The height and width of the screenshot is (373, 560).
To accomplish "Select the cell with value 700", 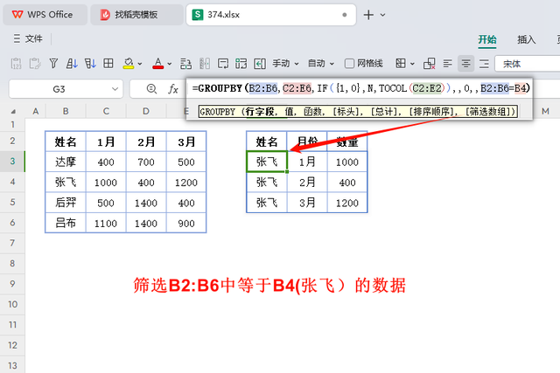I will pos(146,162).
